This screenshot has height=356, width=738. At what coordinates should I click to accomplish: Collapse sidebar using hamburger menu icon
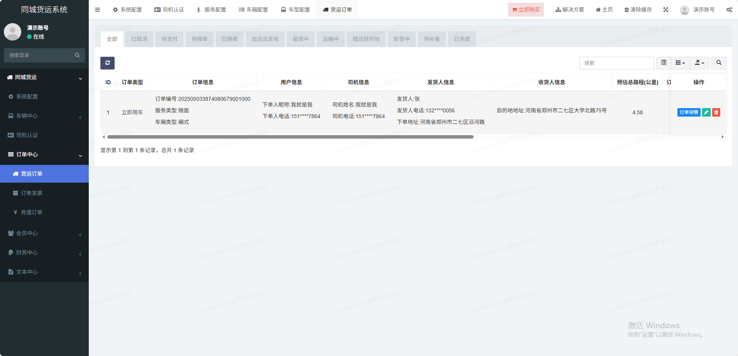pos(97,10)
